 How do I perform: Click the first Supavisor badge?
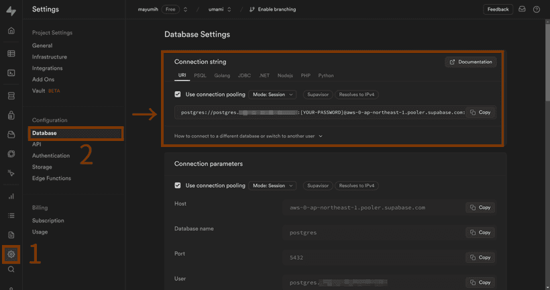point(318,95)
